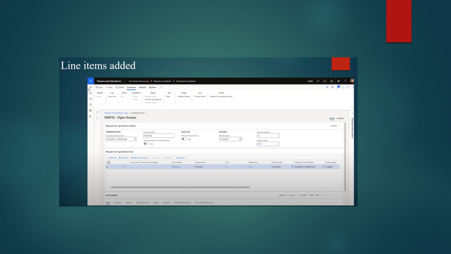Open Modules list icon in sidebar
Screen dimensions: 451x254
[x=91, y=116]
